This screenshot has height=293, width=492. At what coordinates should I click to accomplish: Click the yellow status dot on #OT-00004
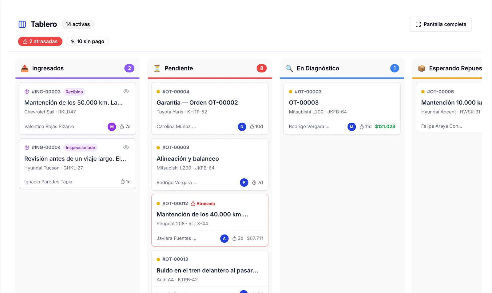[x=158, y=92]
